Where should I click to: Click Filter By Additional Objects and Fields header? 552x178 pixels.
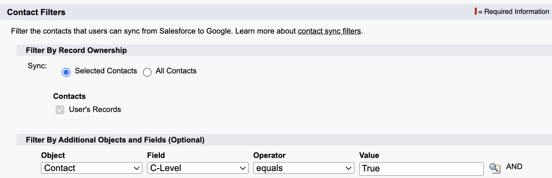click(115, 140)
